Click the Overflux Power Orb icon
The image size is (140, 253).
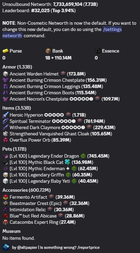(x=6, y=140)
